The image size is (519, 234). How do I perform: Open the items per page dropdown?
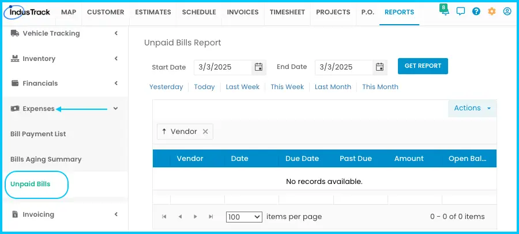(x=245, y=217)
